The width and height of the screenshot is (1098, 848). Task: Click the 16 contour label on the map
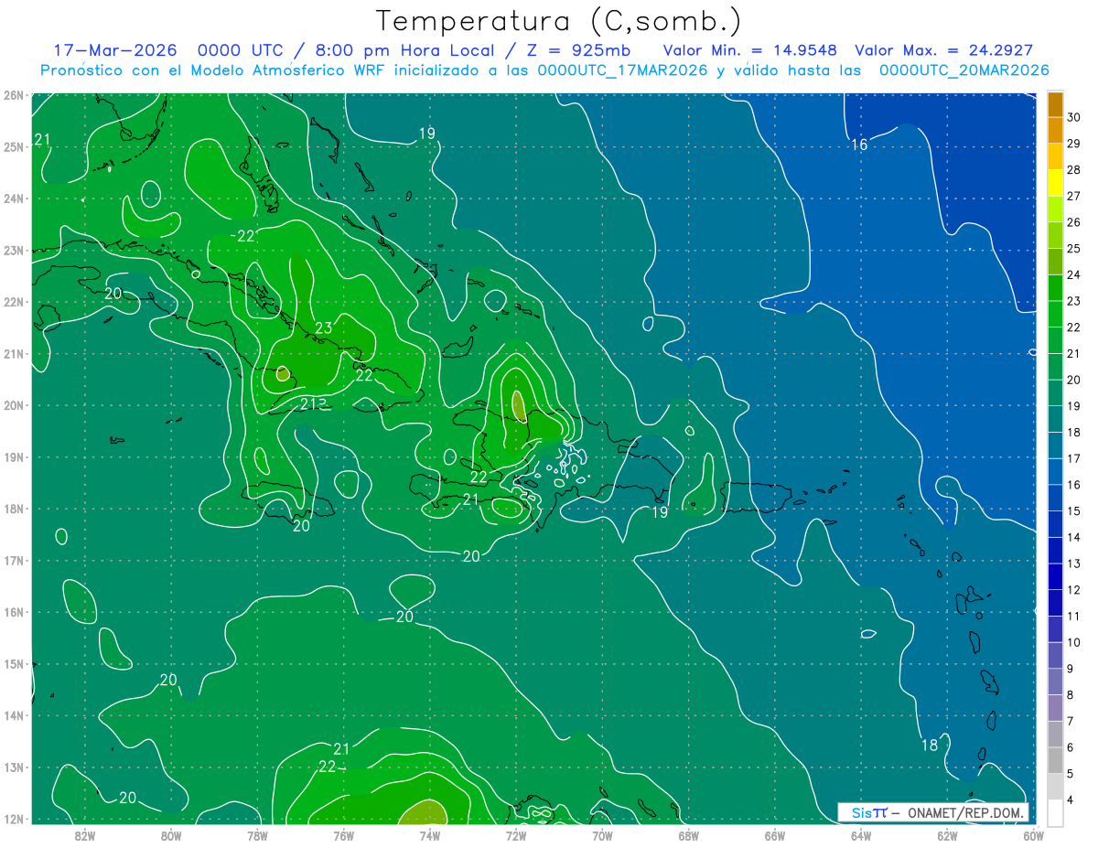pos(858,145)
